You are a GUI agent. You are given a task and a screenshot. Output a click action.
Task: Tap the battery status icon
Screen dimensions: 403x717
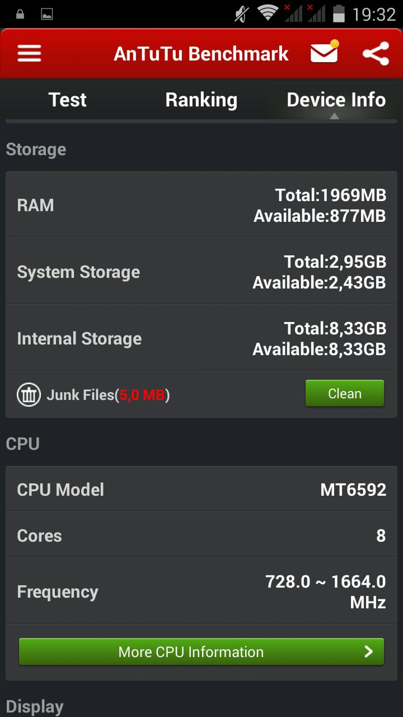tap(338, 13)
